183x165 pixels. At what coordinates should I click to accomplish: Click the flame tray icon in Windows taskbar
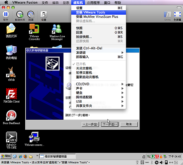point(161,156)
